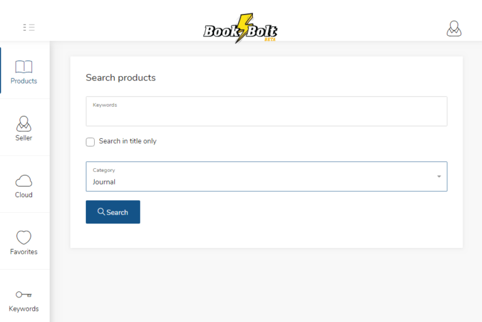Click the magnifier icon in Search button

pos(101,212)
